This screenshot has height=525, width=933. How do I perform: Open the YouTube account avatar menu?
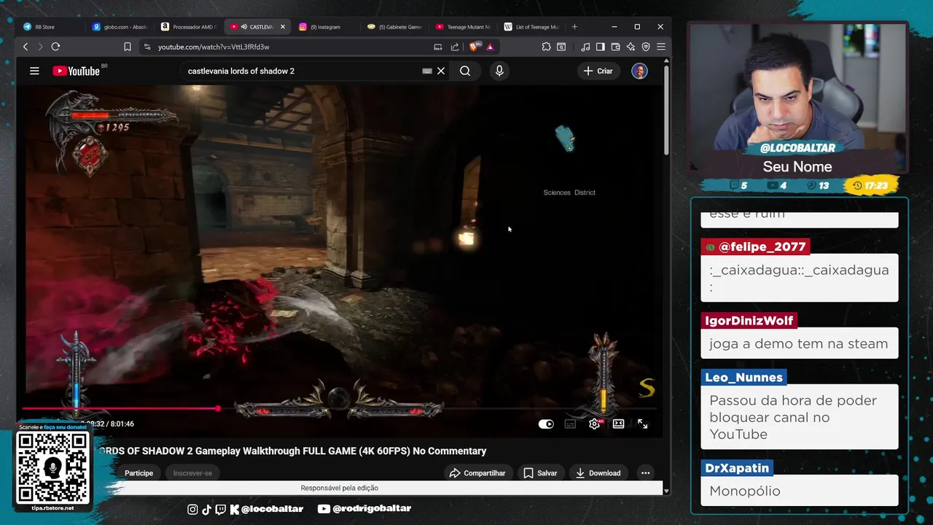pyautogui.click(x=639, y=71)
